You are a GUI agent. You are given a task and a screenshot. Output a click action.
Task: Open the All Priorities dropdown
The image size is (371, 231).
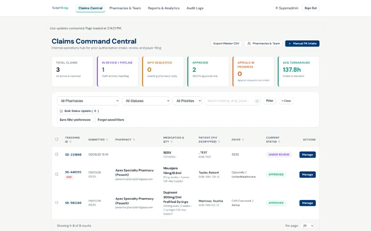[x=187, y=101]
